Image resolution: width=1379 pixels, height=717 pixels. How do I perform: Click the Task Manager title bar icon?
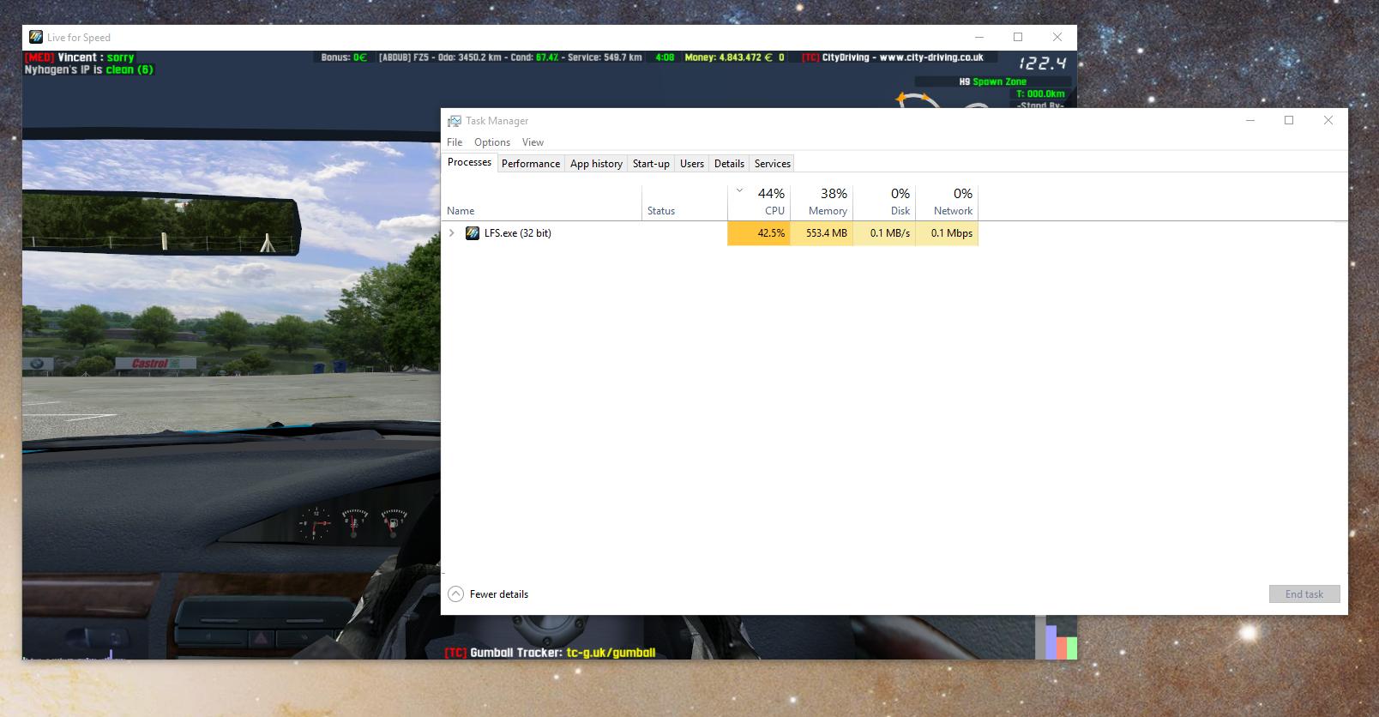click(x=455, y=121)
